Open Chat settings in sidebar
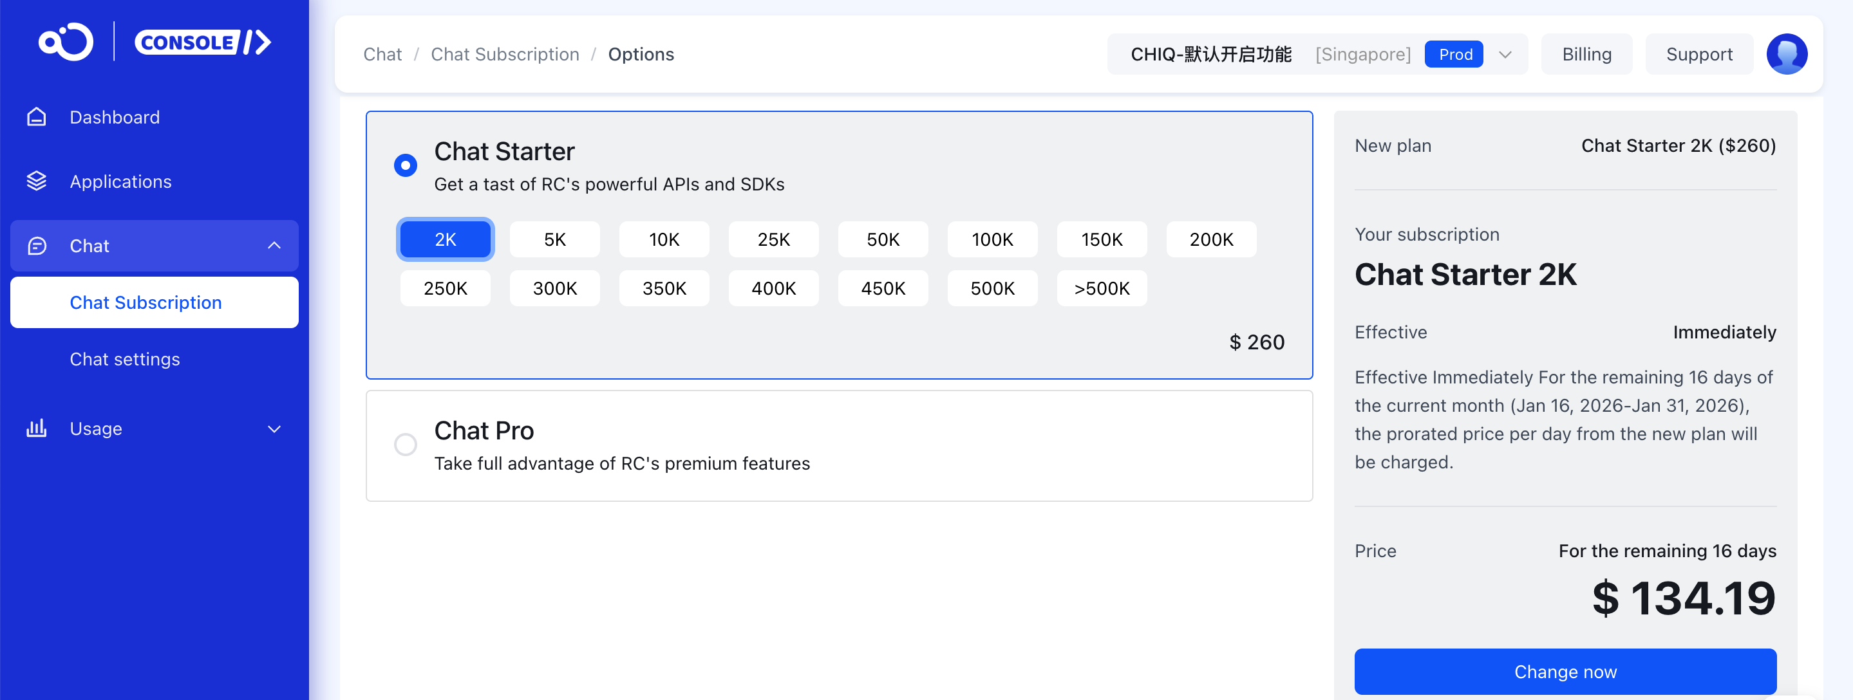Screen dimensions: 1853x700 124,360
